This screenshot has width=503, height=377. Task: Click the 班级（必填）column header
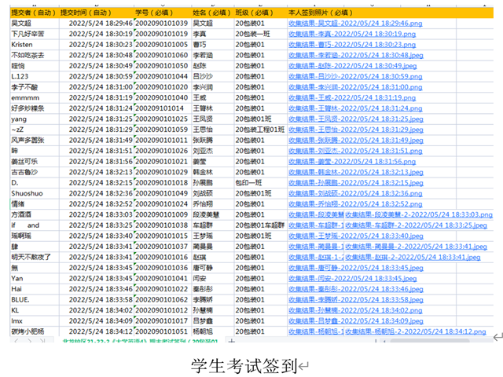[x=259, y=13]
